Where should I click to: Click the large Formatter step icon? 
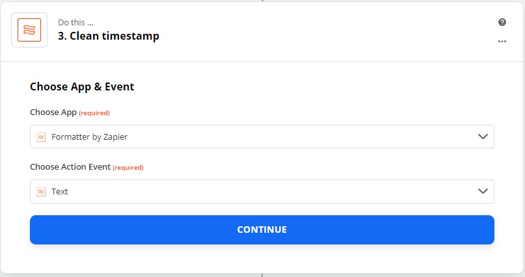pos(29,30)
